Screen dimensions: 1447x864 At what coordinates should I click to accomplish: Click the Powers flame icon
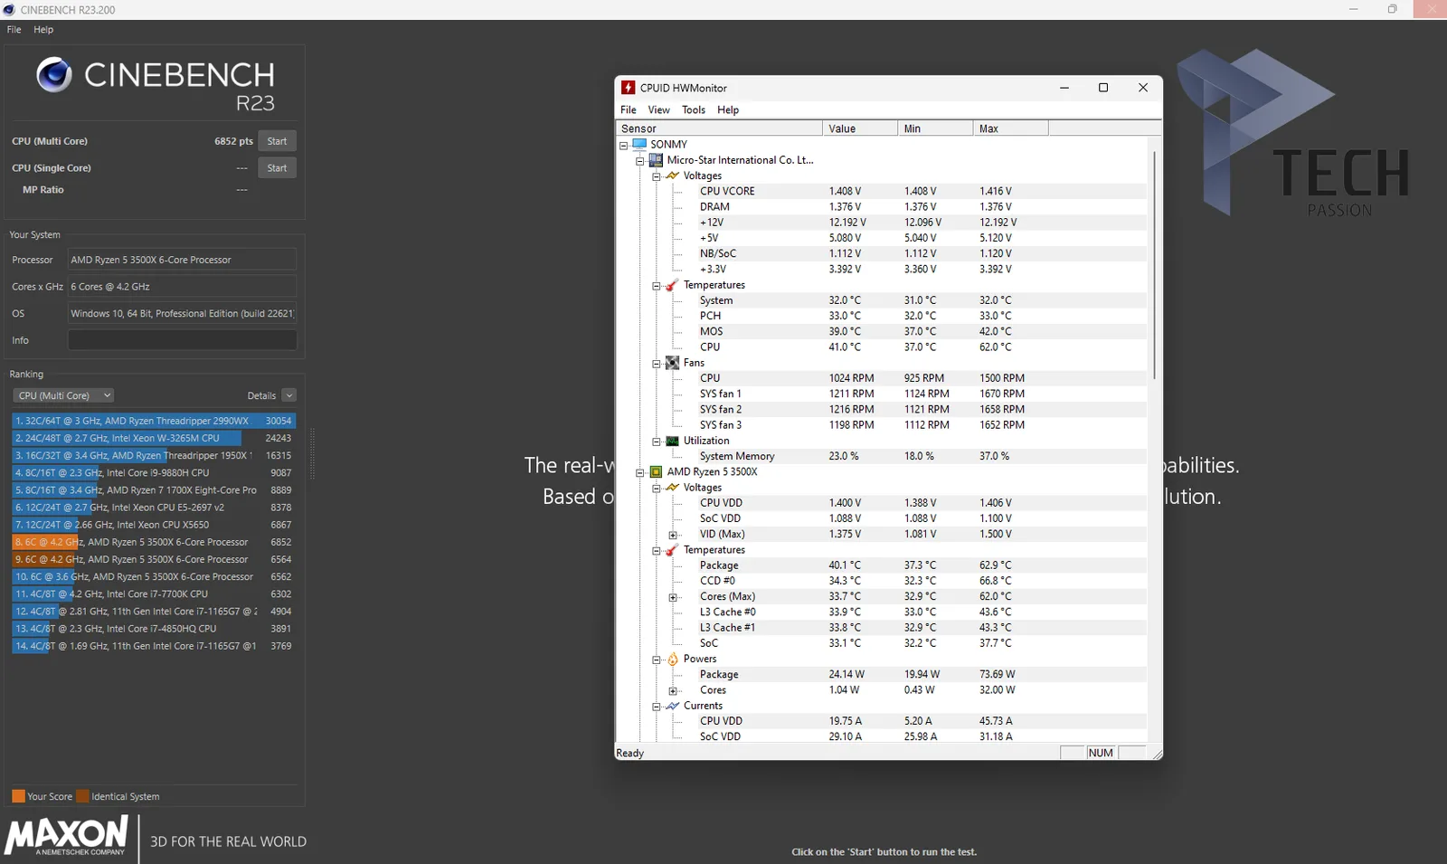(672, 659)
